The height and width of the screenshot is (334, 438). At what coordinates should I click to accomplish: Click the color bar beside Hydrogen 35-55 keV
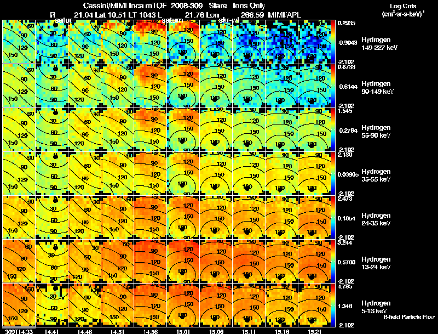[x=333, y=173]
